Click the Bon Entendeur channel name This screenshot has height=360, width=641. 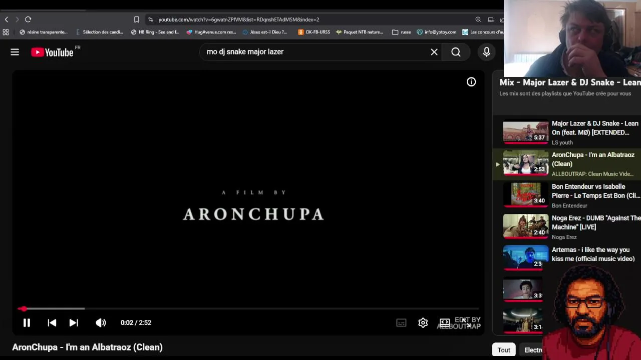(569, 205)
